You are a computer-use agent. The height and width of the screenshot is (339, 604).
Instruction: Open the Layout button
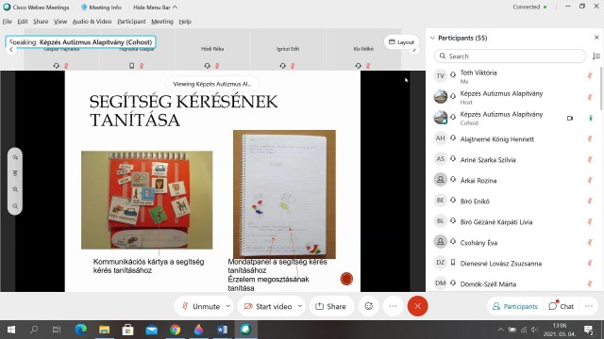click(401, 41)
